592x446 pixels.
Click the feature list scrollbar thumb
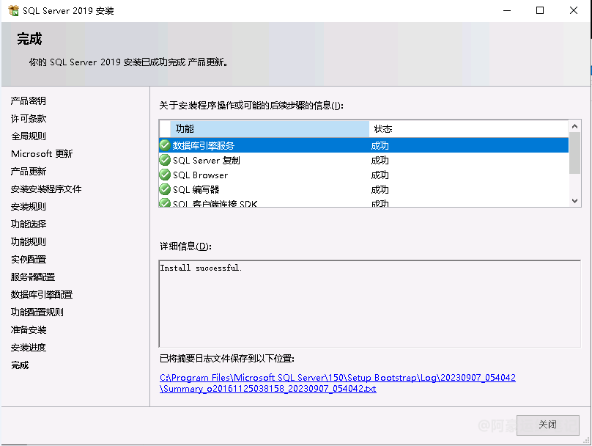point(574,153)
